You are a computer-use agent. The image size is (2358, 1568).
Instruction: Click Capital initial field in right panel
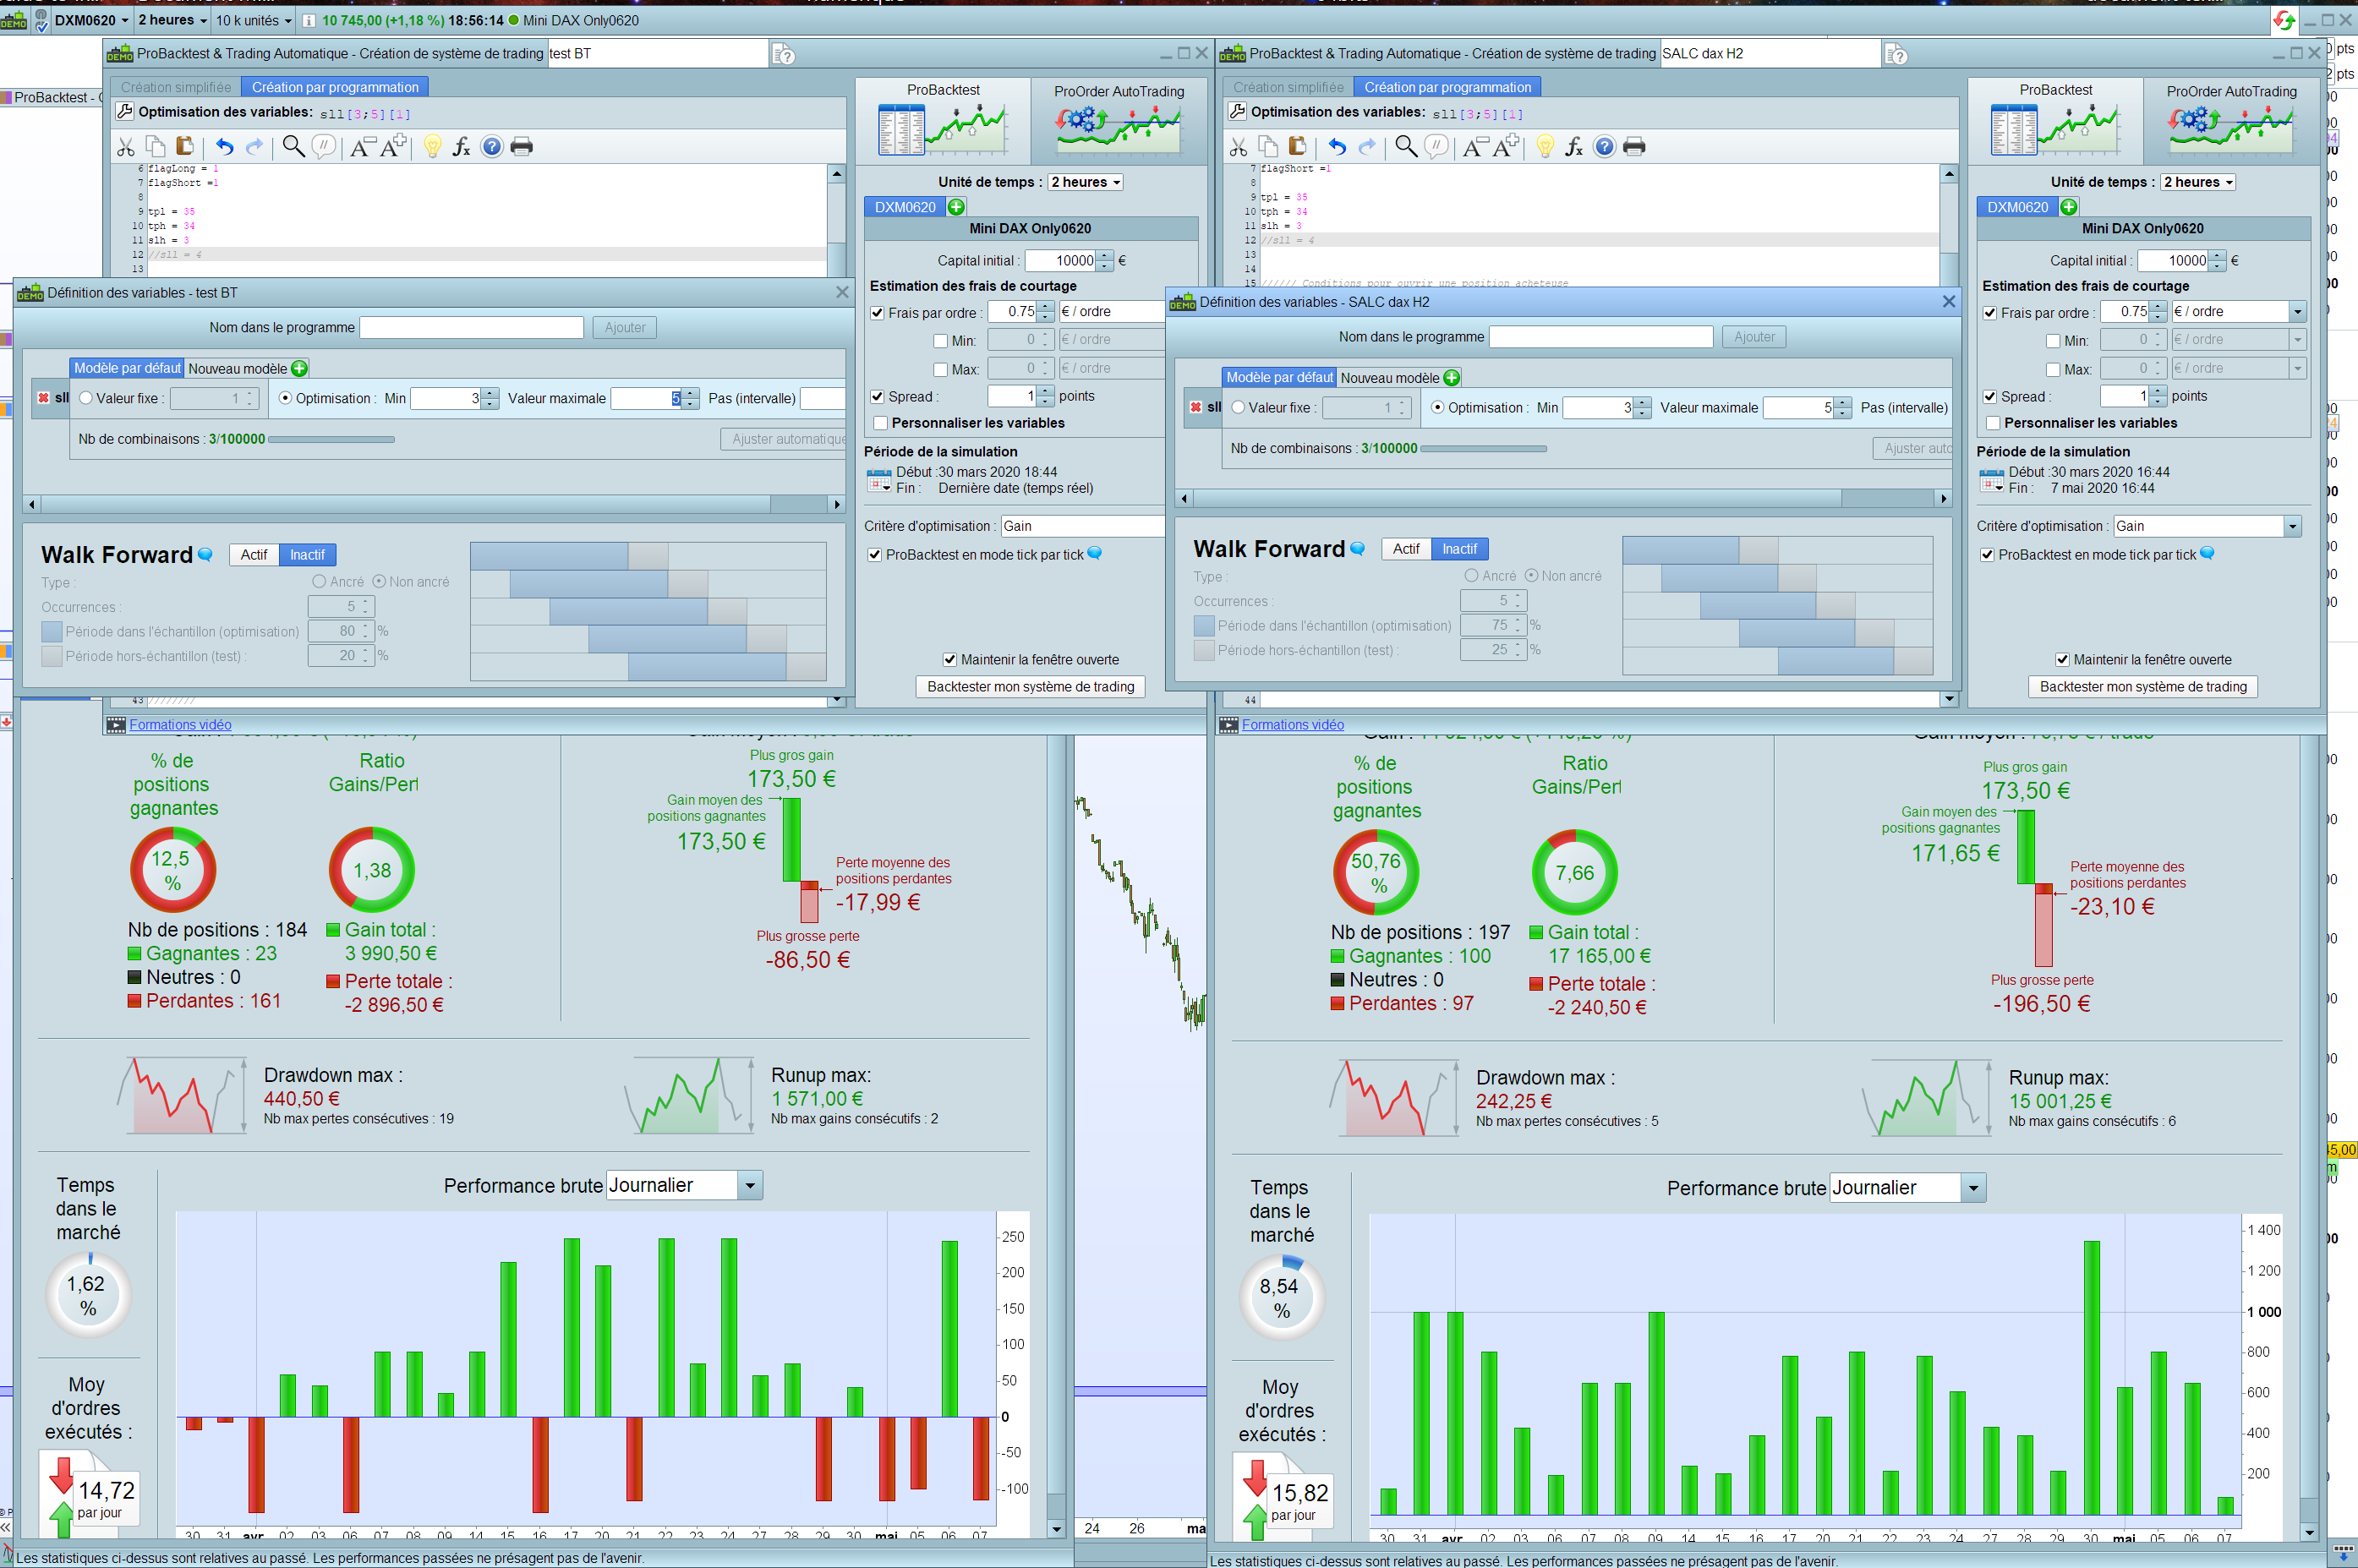2172,261
